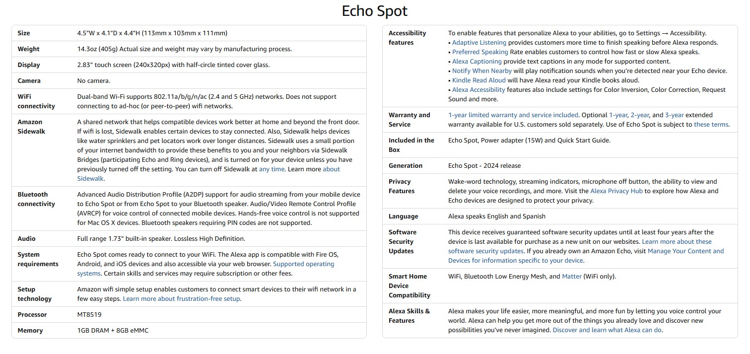Viewport: 750px width, 354px height.
Task: Click the 'these terms' link
Action: point(711,124)
